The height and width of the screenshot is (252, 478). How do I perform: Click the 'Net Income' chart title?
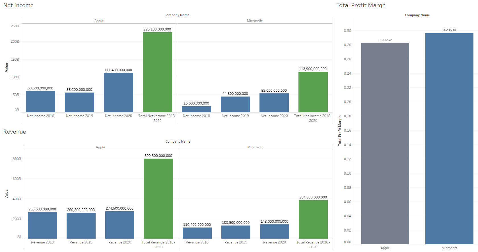click(x=18, y=5)
